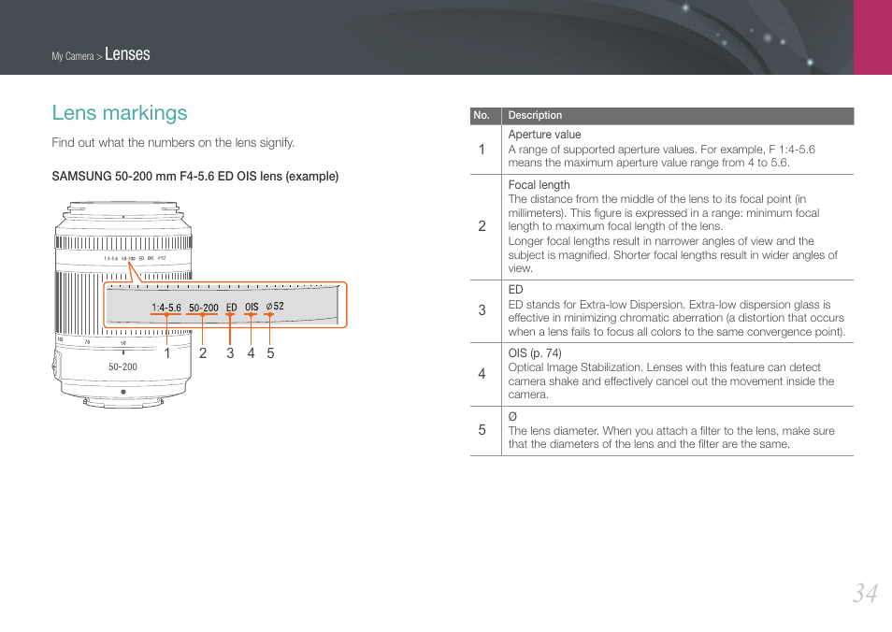
Task: Click the 'OIS' marking in callout
Action: 252,307
